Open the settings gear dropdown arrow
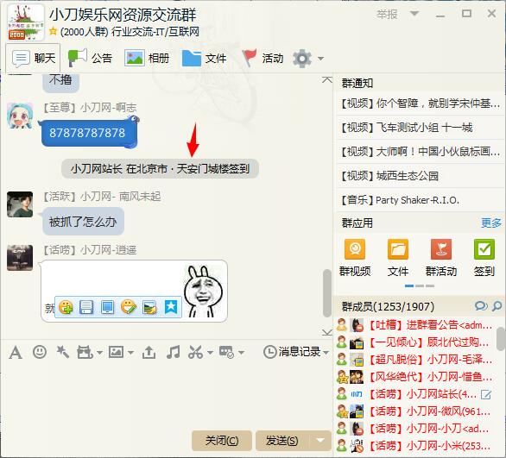This screenshot has height=458, width=506. tap(320, 59)
